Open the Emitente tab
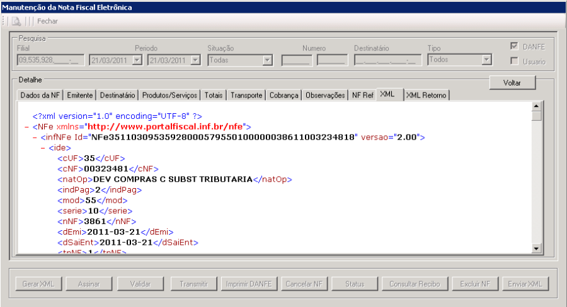Image resolution: width=567 pixels, height=307 pixels. click(80, 96)
